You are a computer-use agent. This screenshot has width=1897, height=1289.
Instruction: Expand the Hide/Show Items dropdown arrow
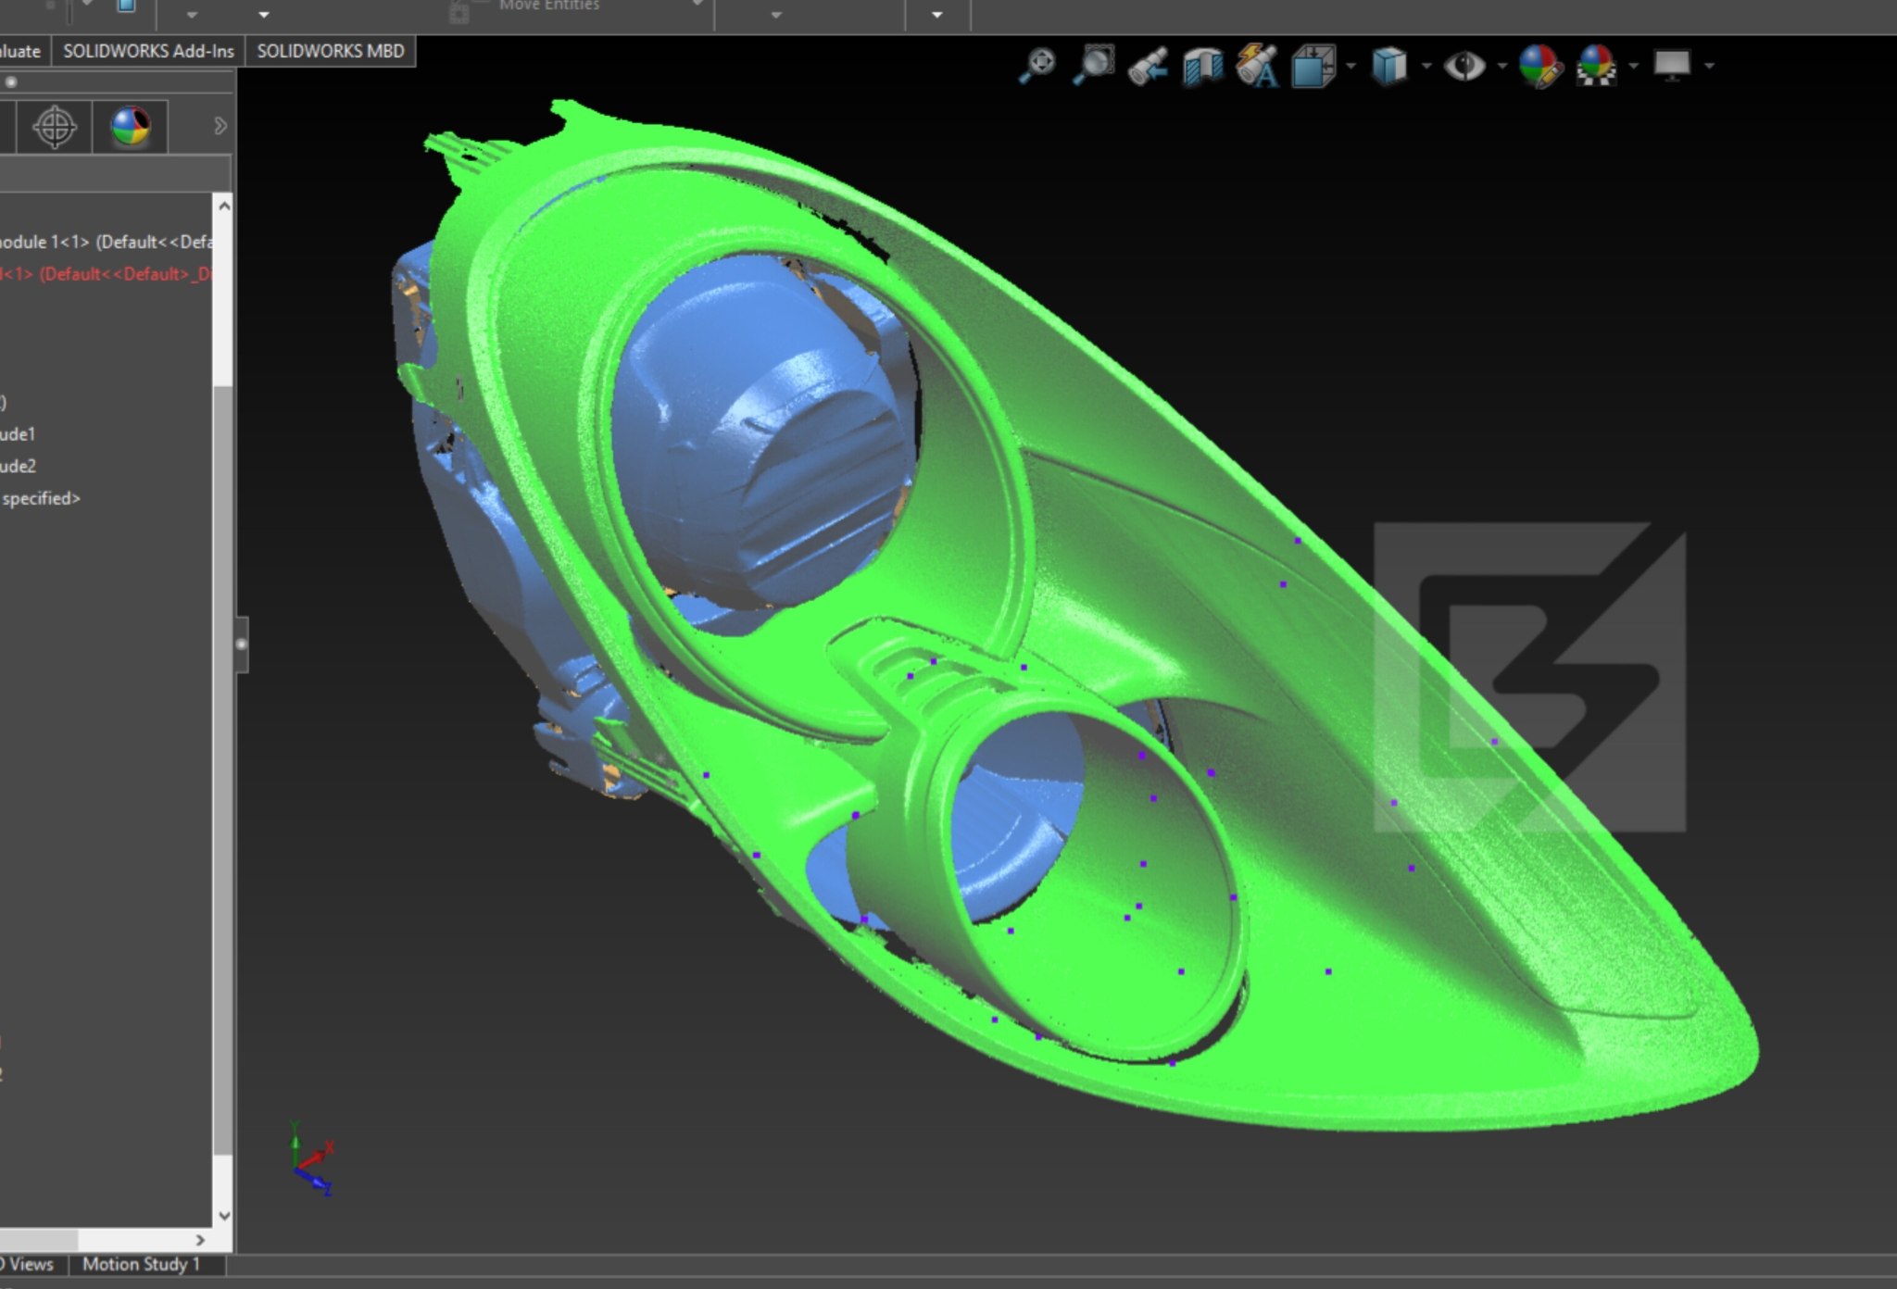pyautogui.click(x=1501, y=67)
